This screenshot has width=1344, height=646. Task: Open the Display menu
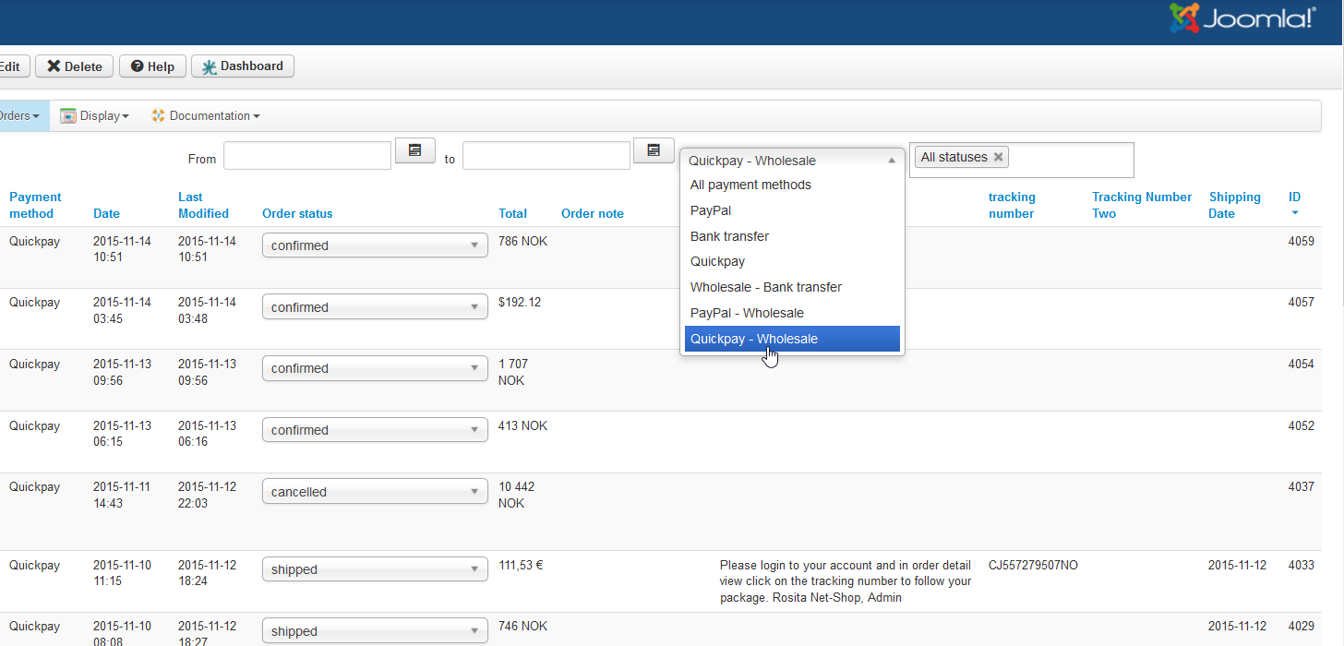[94, 116]
